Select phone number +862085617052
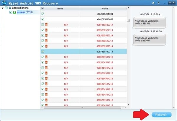The height and width of the screenshot is (121, 177). (105, 19)
